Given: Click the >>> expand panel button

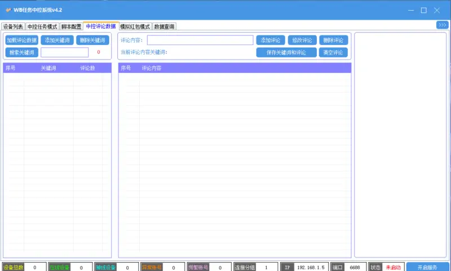Looking at the screenshot, I should 442,25.
